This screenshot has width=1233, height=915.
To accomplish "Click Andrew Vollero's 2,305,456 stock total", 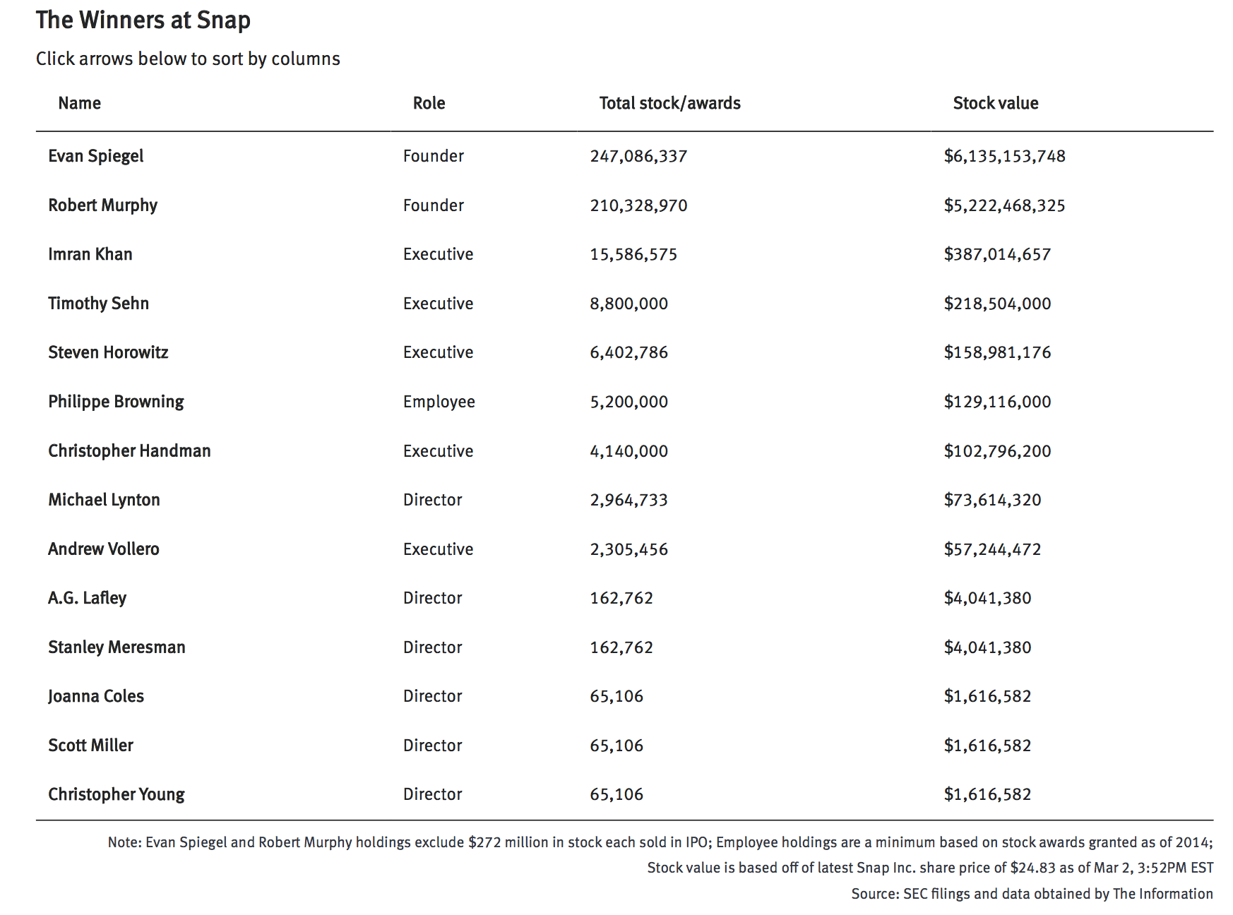I will coord(629,549).
